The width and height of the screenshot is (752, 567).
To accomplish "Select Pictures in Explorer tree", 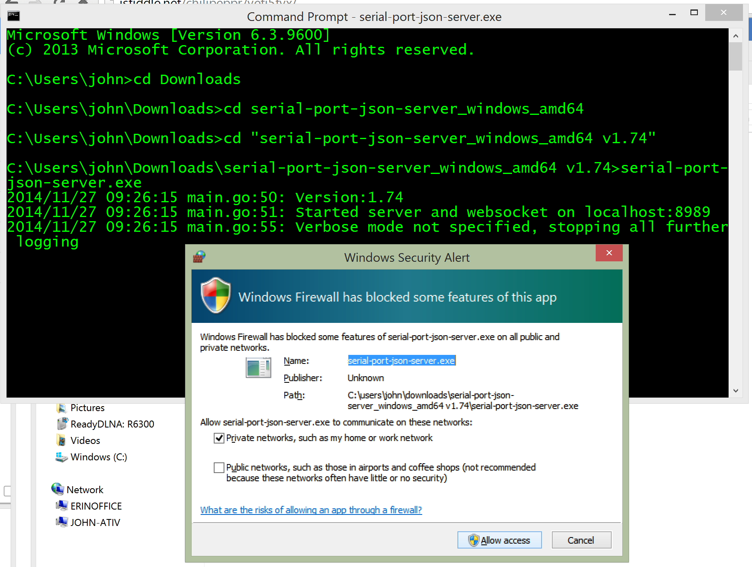I will coord(87,408).
